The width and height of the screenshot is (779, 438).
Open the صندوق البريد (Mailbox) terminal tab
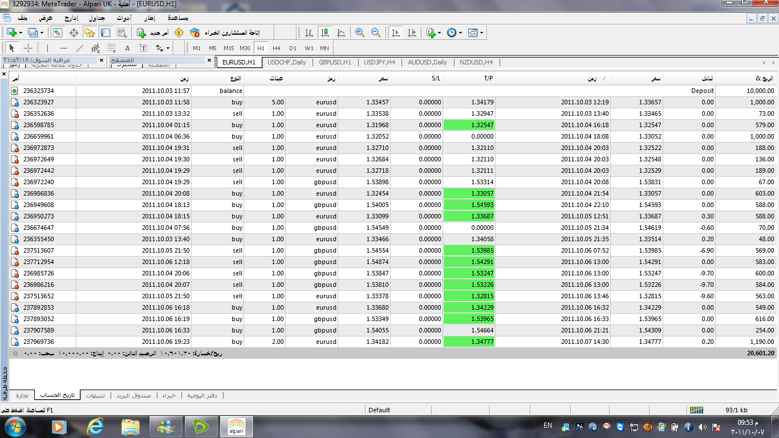pyautogui.click(x=134, y=395)
